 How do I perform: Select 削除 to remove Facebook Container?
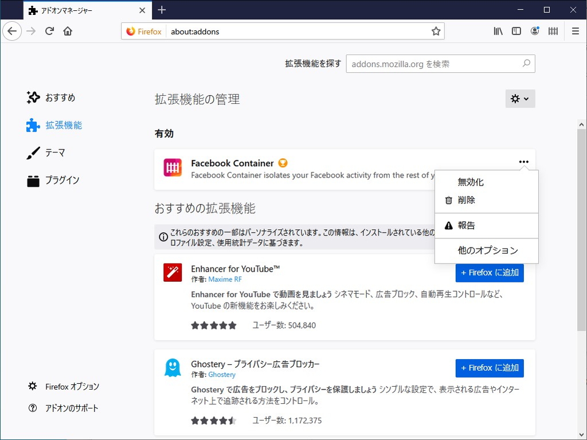coord(467,200)
